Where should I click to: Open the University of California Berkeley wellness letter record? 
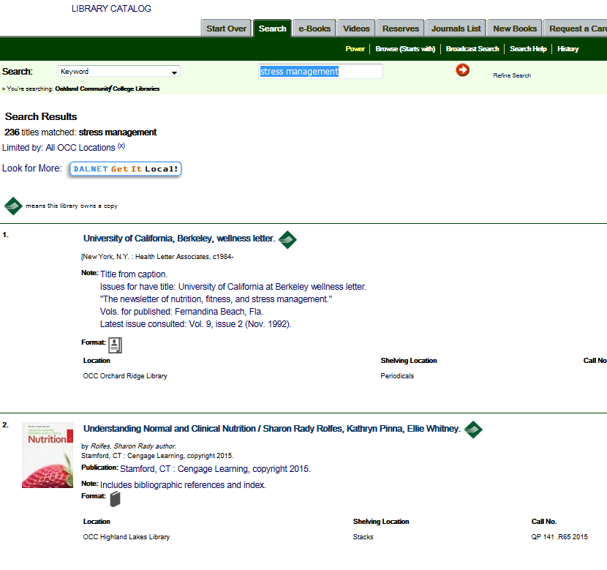point(179,239)
